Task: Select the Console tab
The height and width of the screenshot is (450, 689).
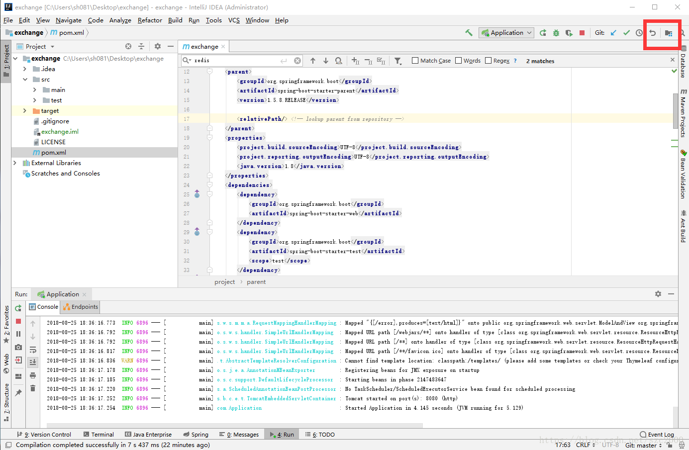Action: click(44, 307)
